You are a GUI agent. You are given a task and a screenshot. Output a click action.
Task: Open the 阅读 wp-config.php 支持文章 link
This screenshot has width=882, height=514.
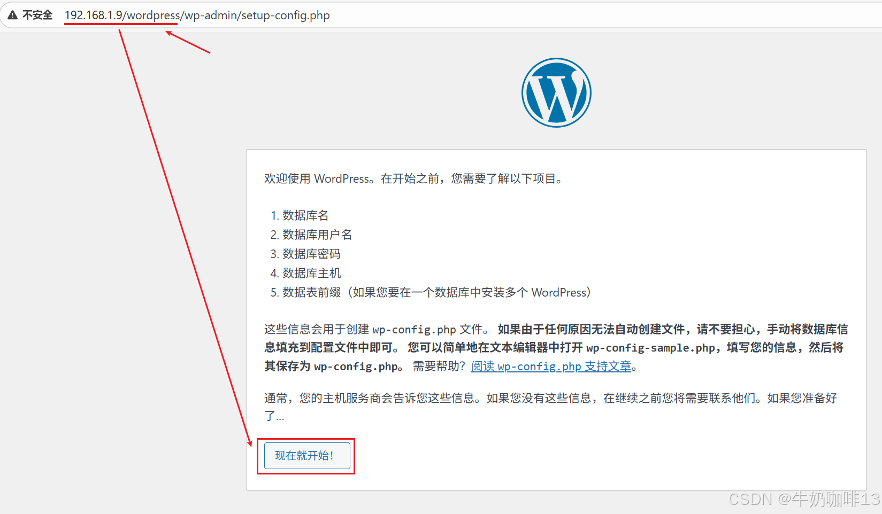(x=551, y=367)
